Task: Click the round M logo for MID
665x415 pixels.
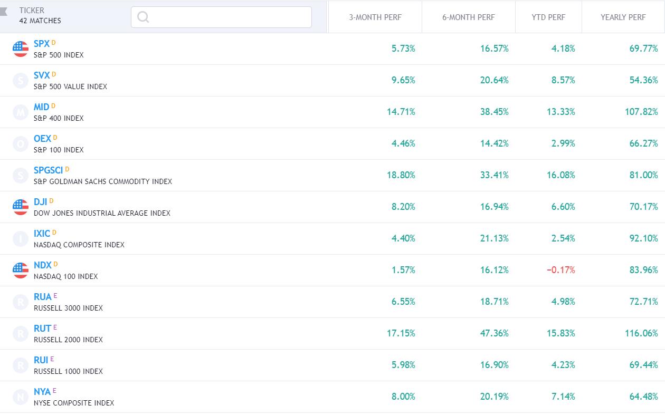Action: (21, 112)
